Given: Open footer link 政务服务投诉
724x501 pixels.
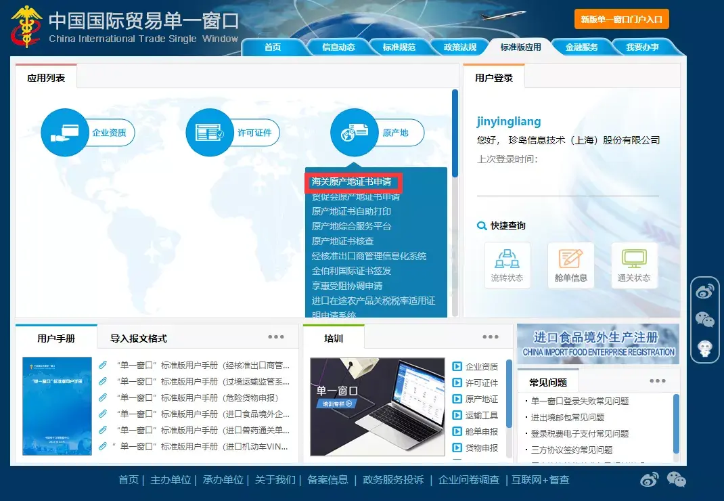Looking at the screenshot, I should pos(393,480).
